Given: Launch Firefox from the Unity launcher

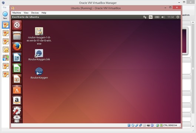Looking at the screenshot, I should click(x=17, y=47).
